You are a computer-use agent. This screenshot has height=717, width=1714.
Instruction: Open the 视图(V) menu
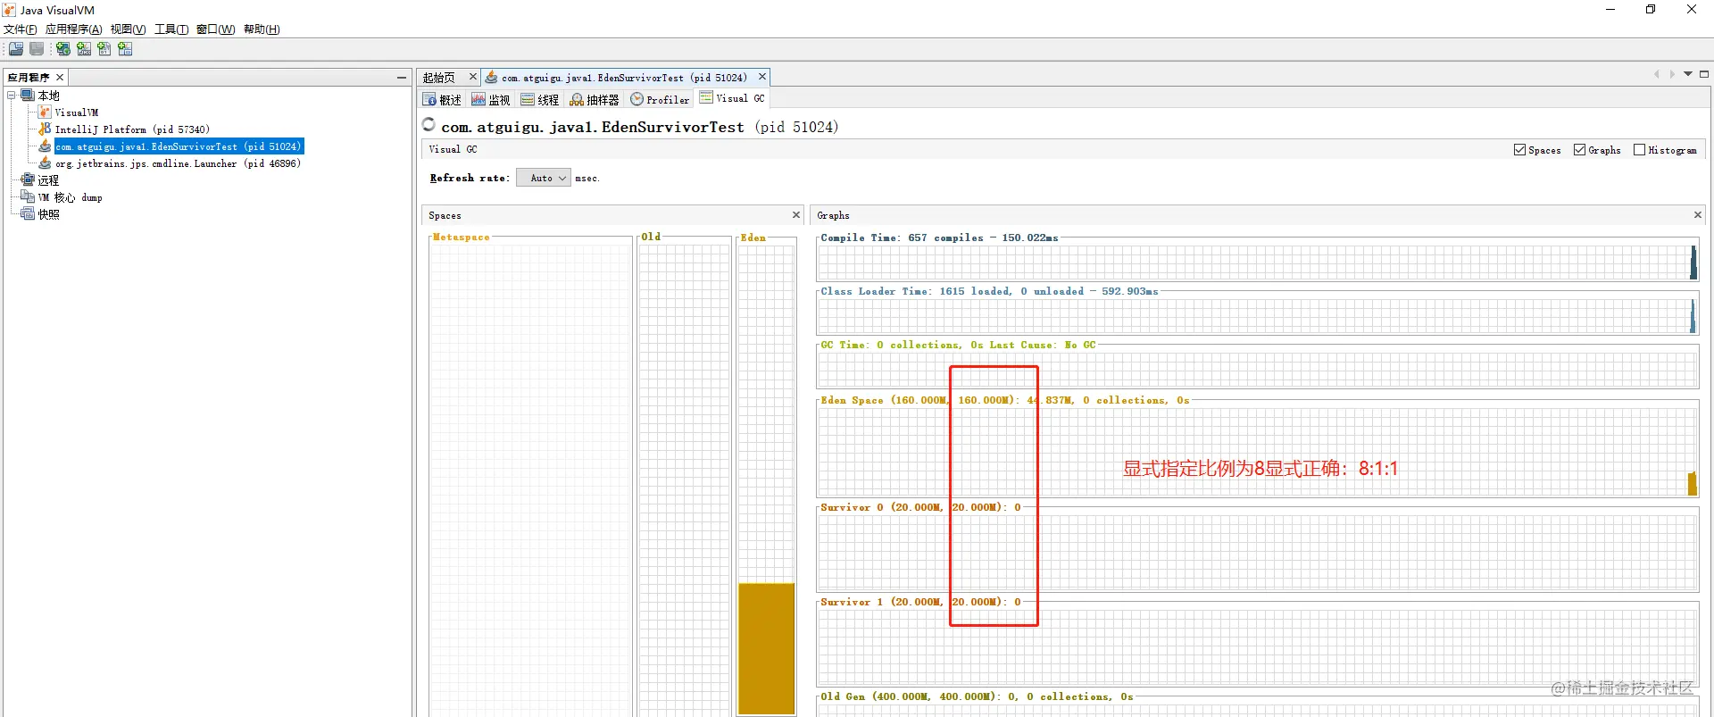tap(129, 29)
